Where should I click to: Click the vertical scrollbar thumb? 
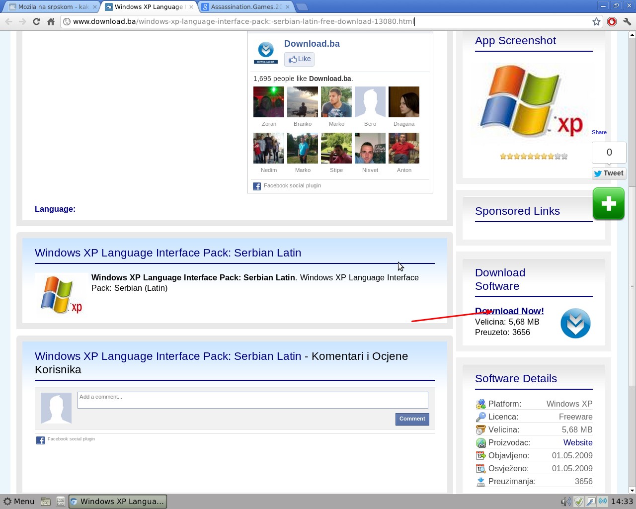[x=632, y=286]
